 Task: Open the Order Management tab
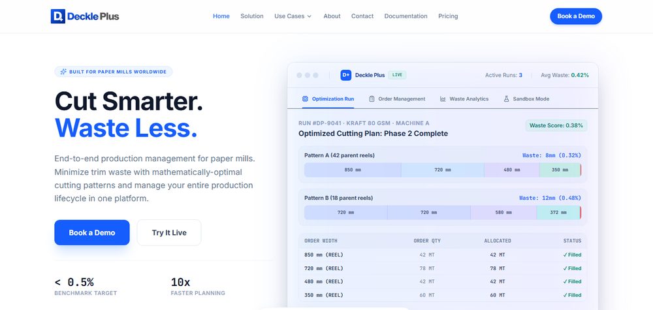[397, 99]
